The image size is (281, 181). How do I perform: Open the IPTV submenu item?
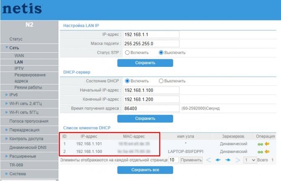coord(19,69)
